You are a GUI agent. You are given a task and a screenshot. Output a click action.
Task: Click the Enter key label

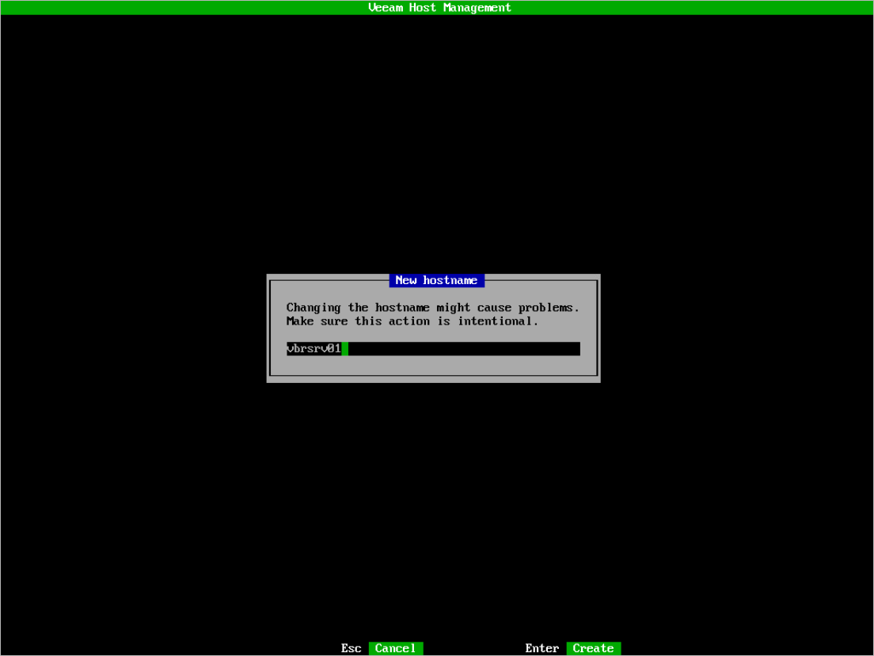[541, 648]
